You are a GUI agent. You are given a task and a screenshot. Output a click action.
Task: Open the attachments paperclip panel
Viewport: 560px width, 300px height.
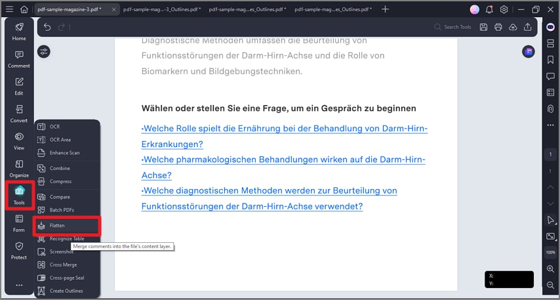point(550,109)
